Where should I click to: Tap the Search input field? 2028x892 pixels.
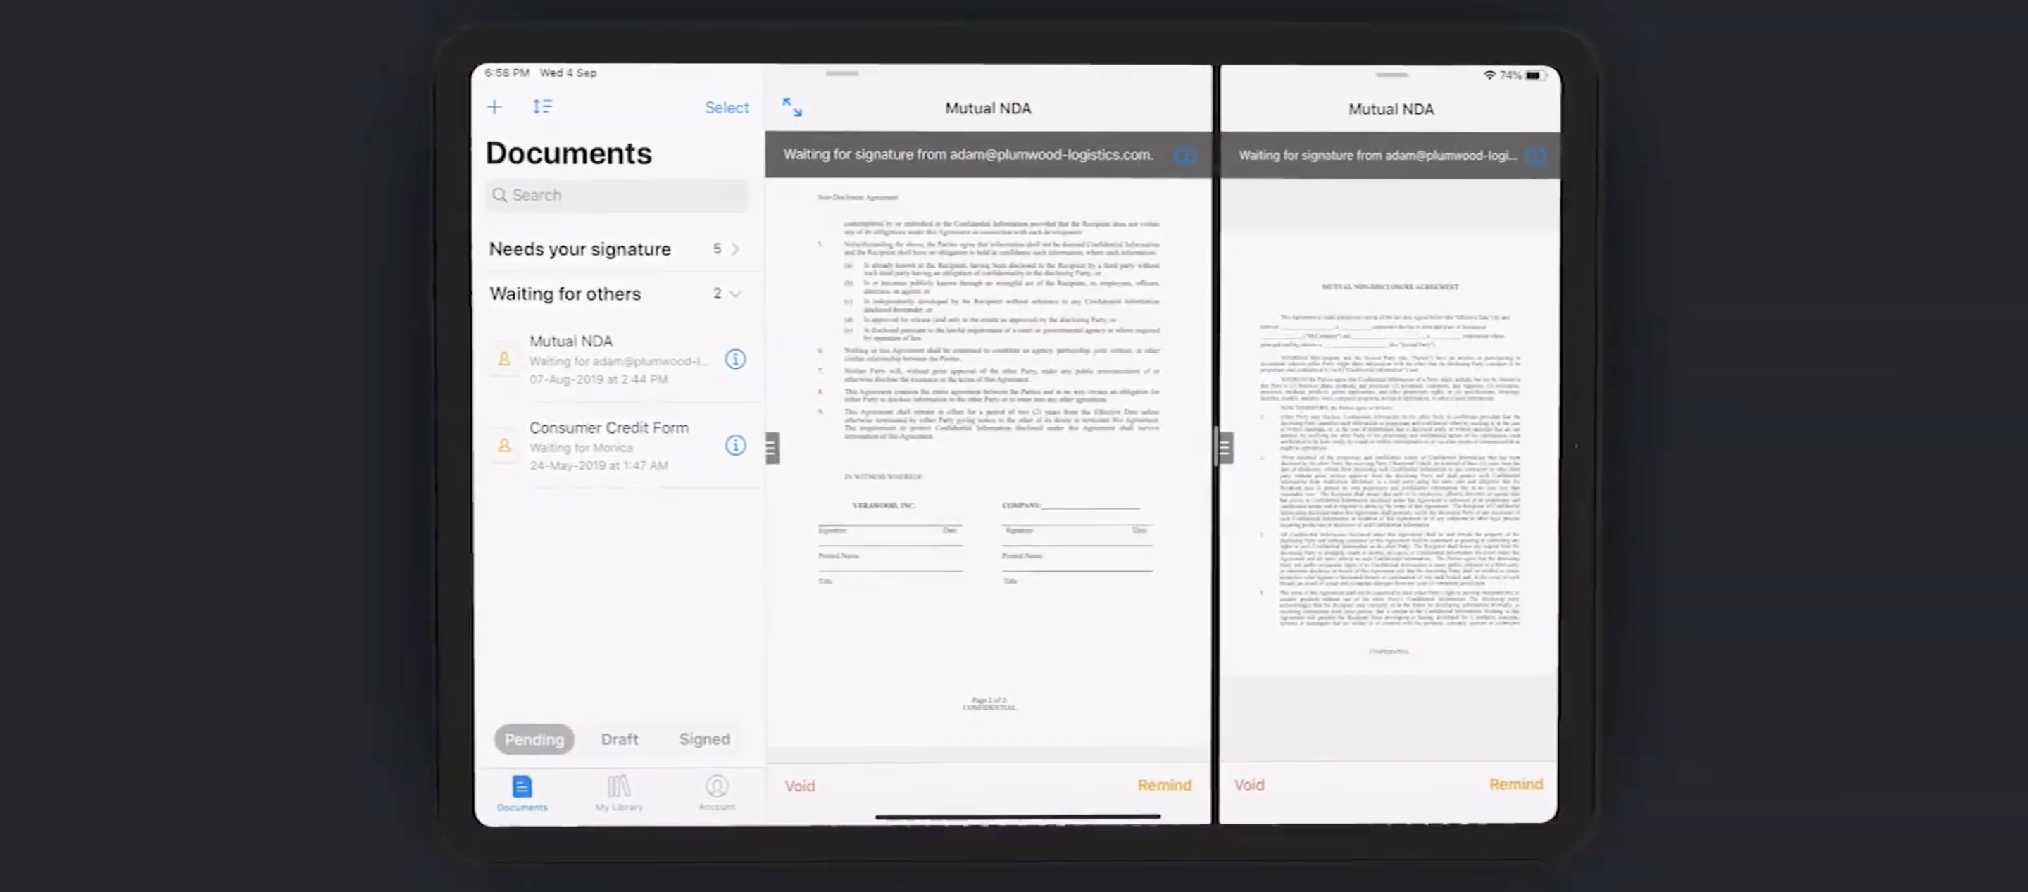pos(617,194)
